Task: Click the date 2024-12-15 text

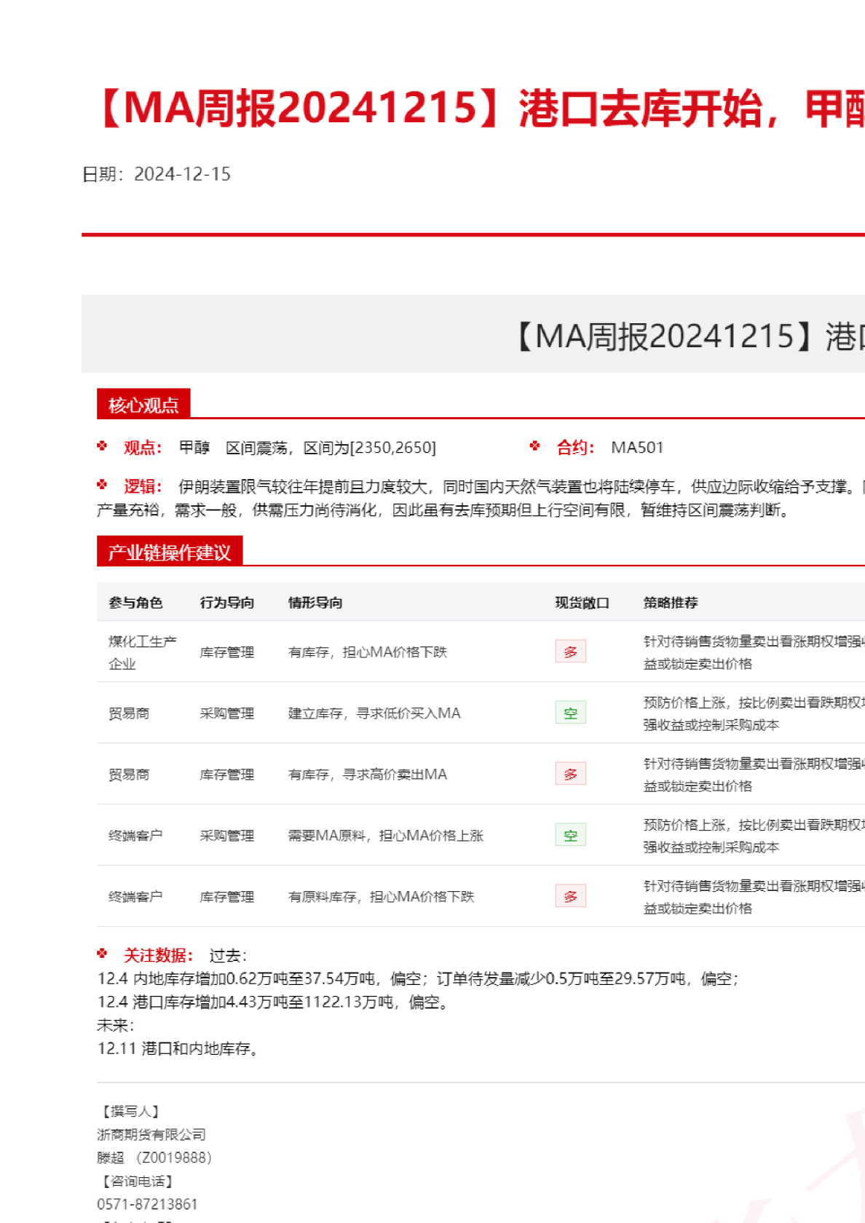Action: click(182, 174)
